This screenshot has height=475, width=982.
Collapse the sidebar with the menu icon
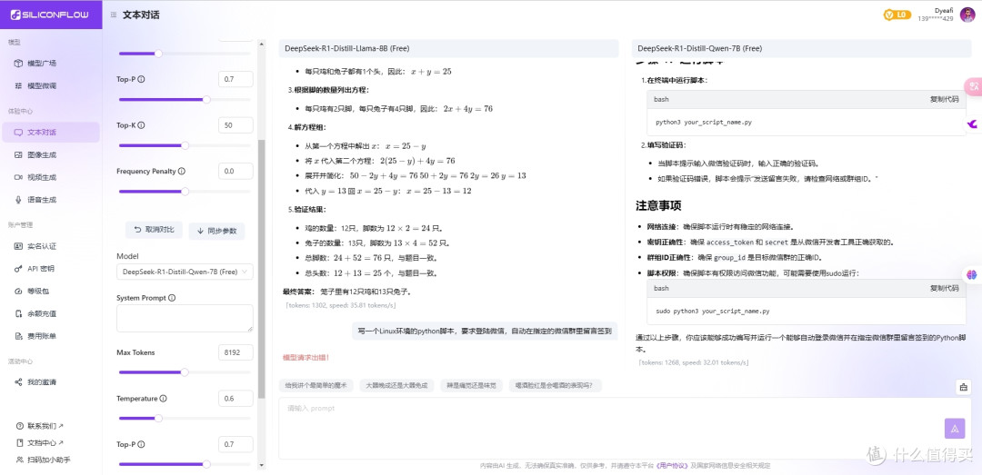click(x=114, y=15)
